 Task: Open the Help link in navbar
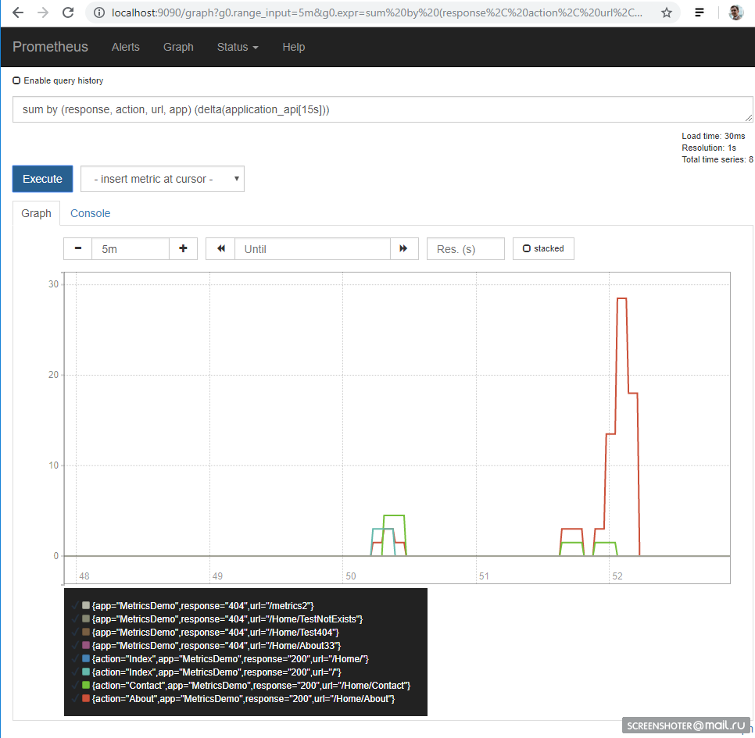294,47
